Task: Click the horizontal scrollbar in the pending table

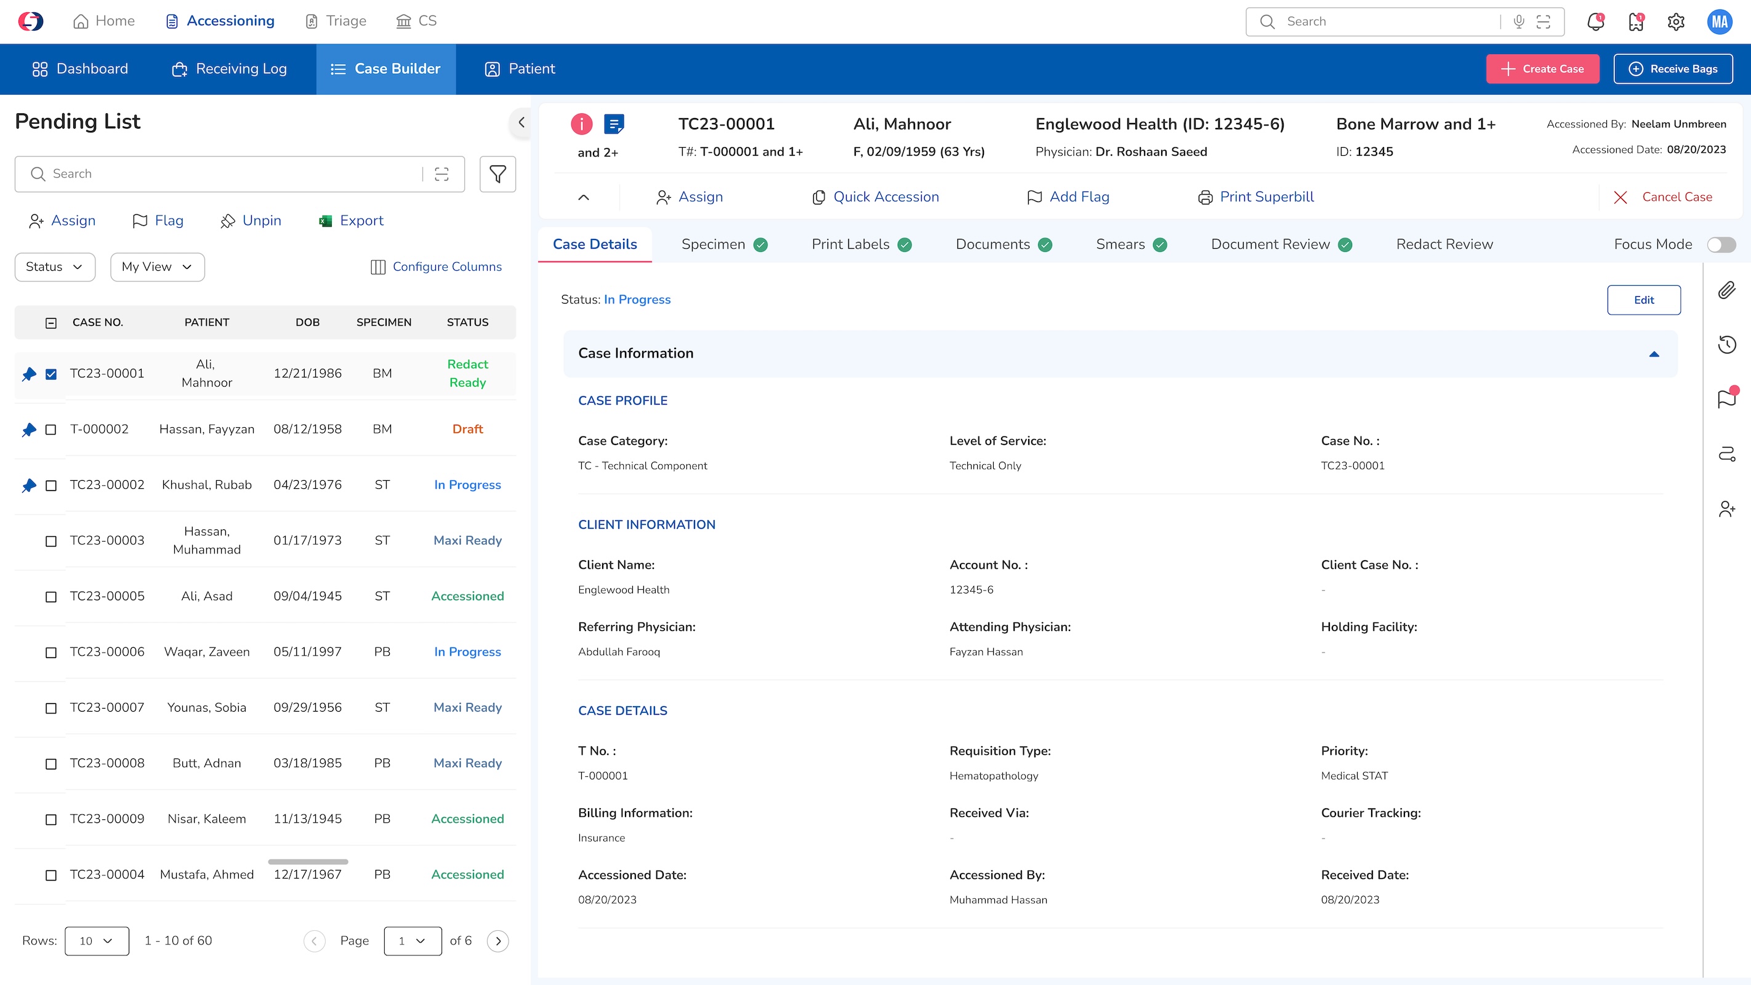Action: (x=308, y=861)
